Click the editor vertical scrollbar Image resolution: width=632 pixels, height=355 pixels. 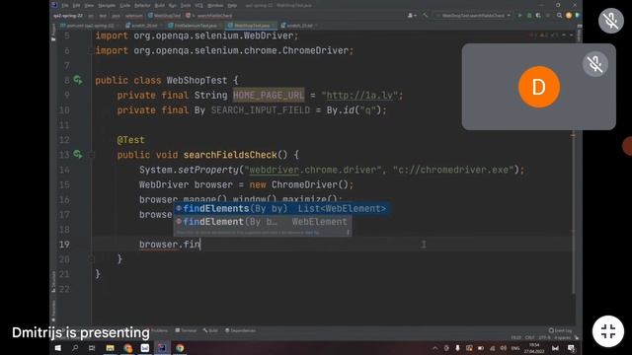tap(573, 213)
